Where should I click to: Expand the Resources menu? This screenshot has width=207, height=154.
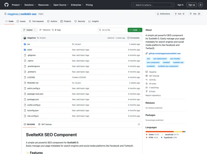(45, 5)
